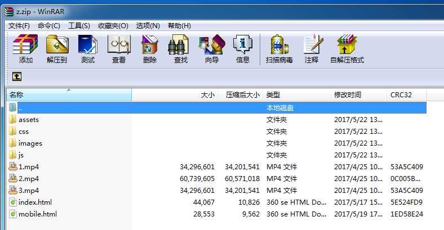Show archive 信息 (Info) icon

(x=243, y=44)
